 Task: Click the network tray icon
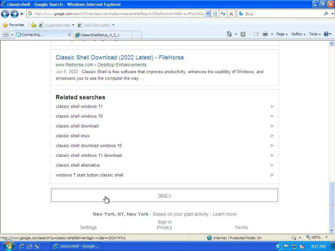(x=294, y=246)
